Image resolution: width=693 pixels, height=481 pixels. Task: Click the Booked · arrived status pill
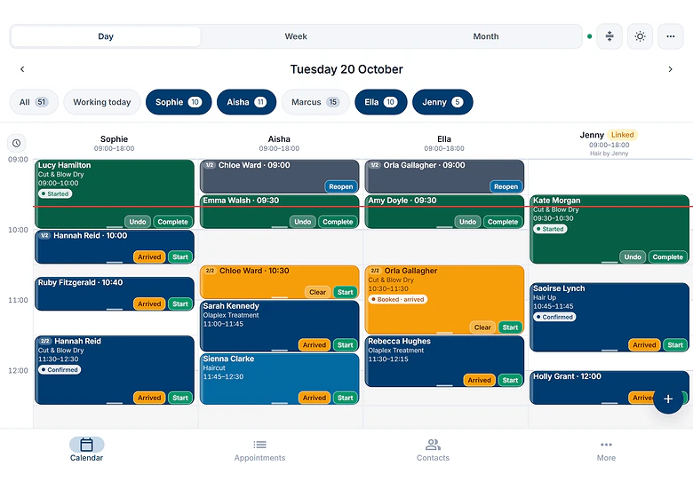pyautogui.click(x=397, y=299)
